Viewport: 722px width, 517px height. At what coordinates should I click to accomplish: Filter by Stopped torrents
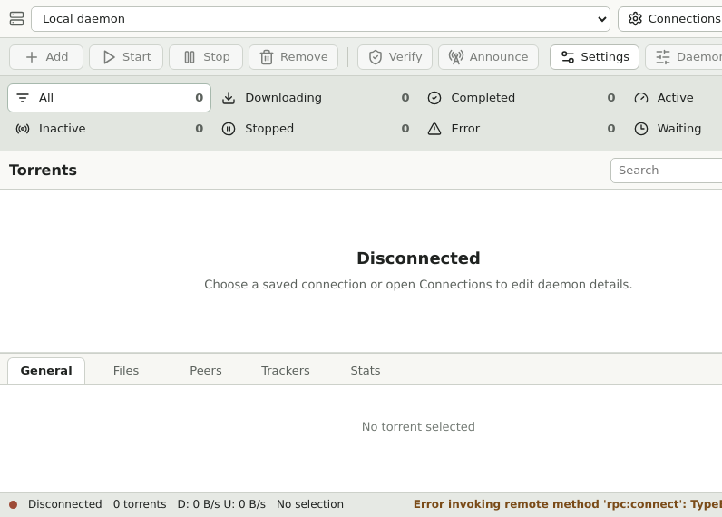[316, 129]
